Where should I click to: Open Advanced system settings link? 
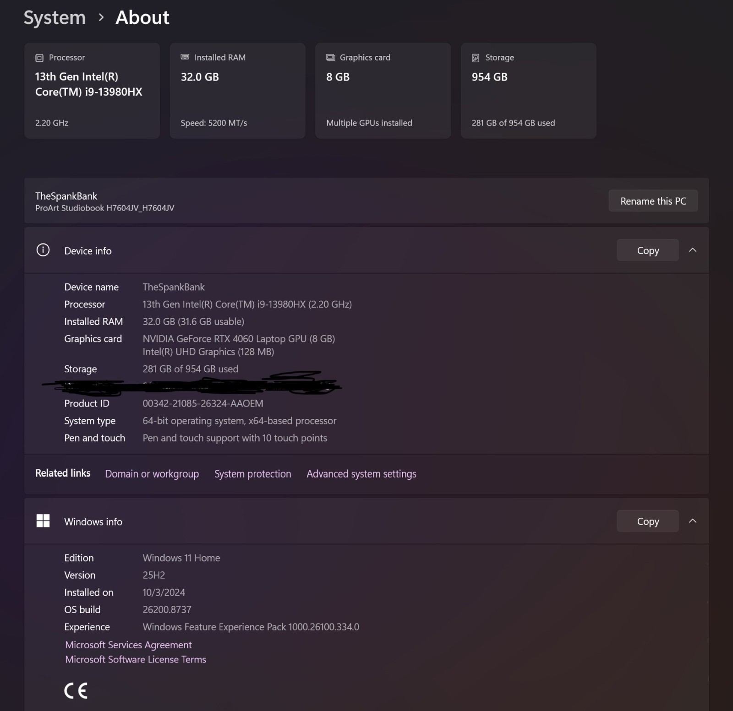coord(361,474)
